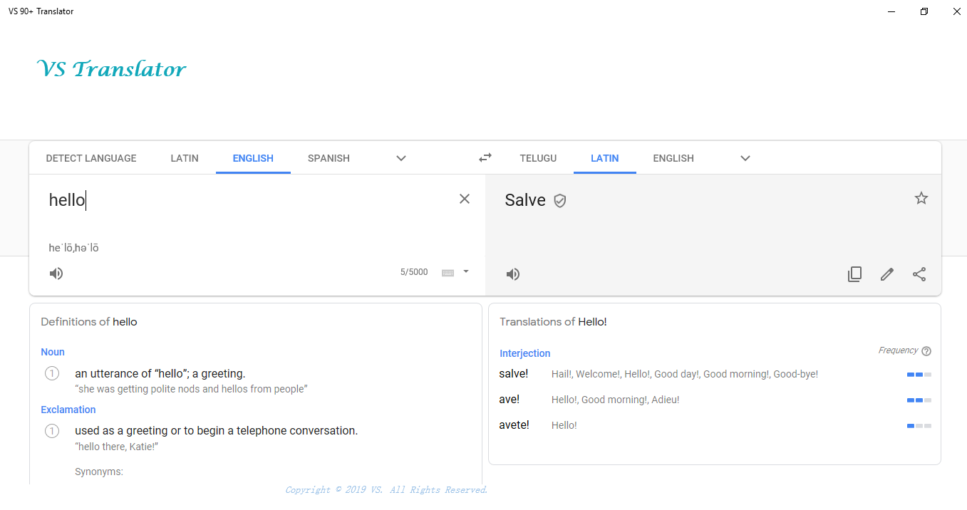Clear the source text input
Viewport: 967px width, 510px height.
465,199
